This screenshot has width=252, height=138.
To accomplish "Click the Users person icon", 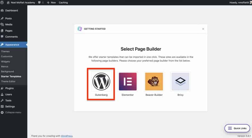I will click(x=2, y=95).
